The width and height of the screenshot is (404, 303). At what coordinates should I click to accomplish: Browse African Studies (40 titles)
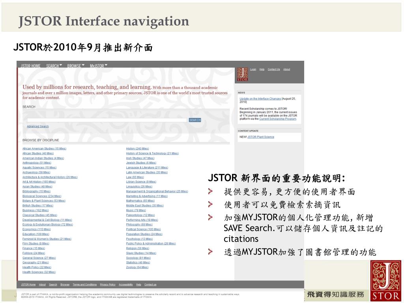click(x=38, y=153)
